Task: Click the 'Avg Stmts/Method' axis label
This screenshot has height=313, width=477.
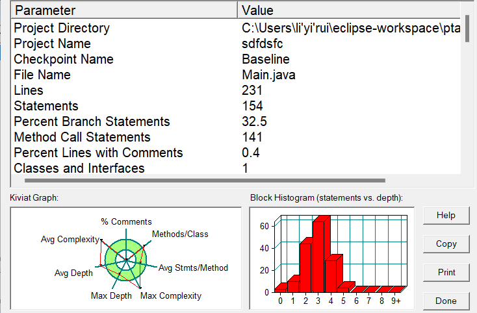Action: coord(193,268)
